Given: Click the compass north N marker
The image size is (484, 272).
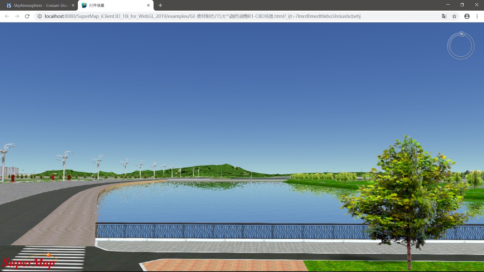Looking at the screenshot, I should [x=461, y=34].
